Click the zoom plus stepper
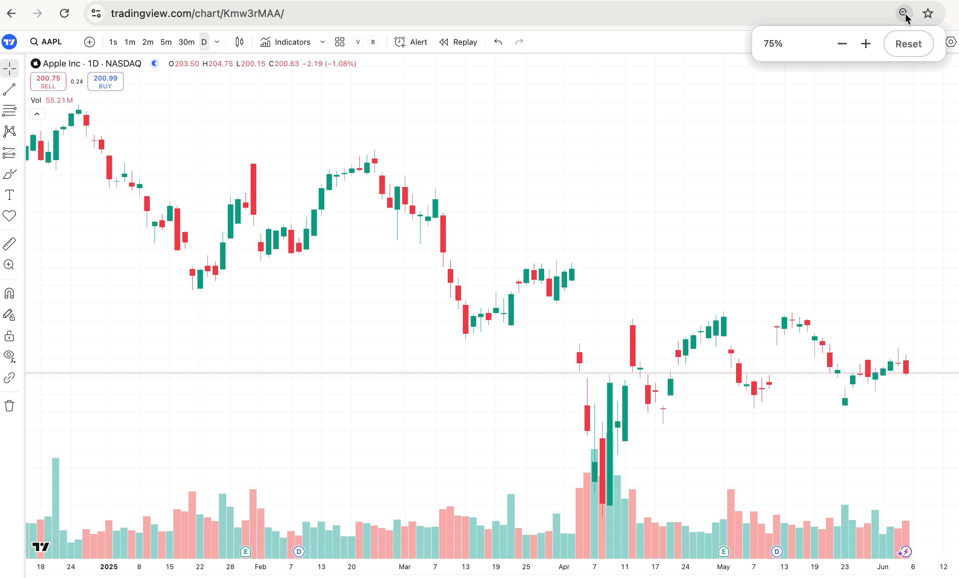This screenshot has height=578, width=959. 865,44
